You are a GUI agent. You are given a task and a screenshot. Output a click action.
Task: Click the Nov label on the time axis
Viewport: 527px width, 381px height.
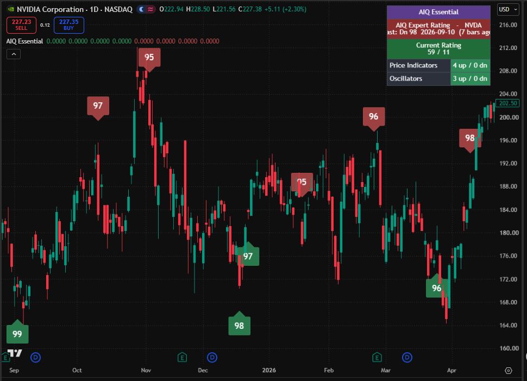click(x=146, y=370)
